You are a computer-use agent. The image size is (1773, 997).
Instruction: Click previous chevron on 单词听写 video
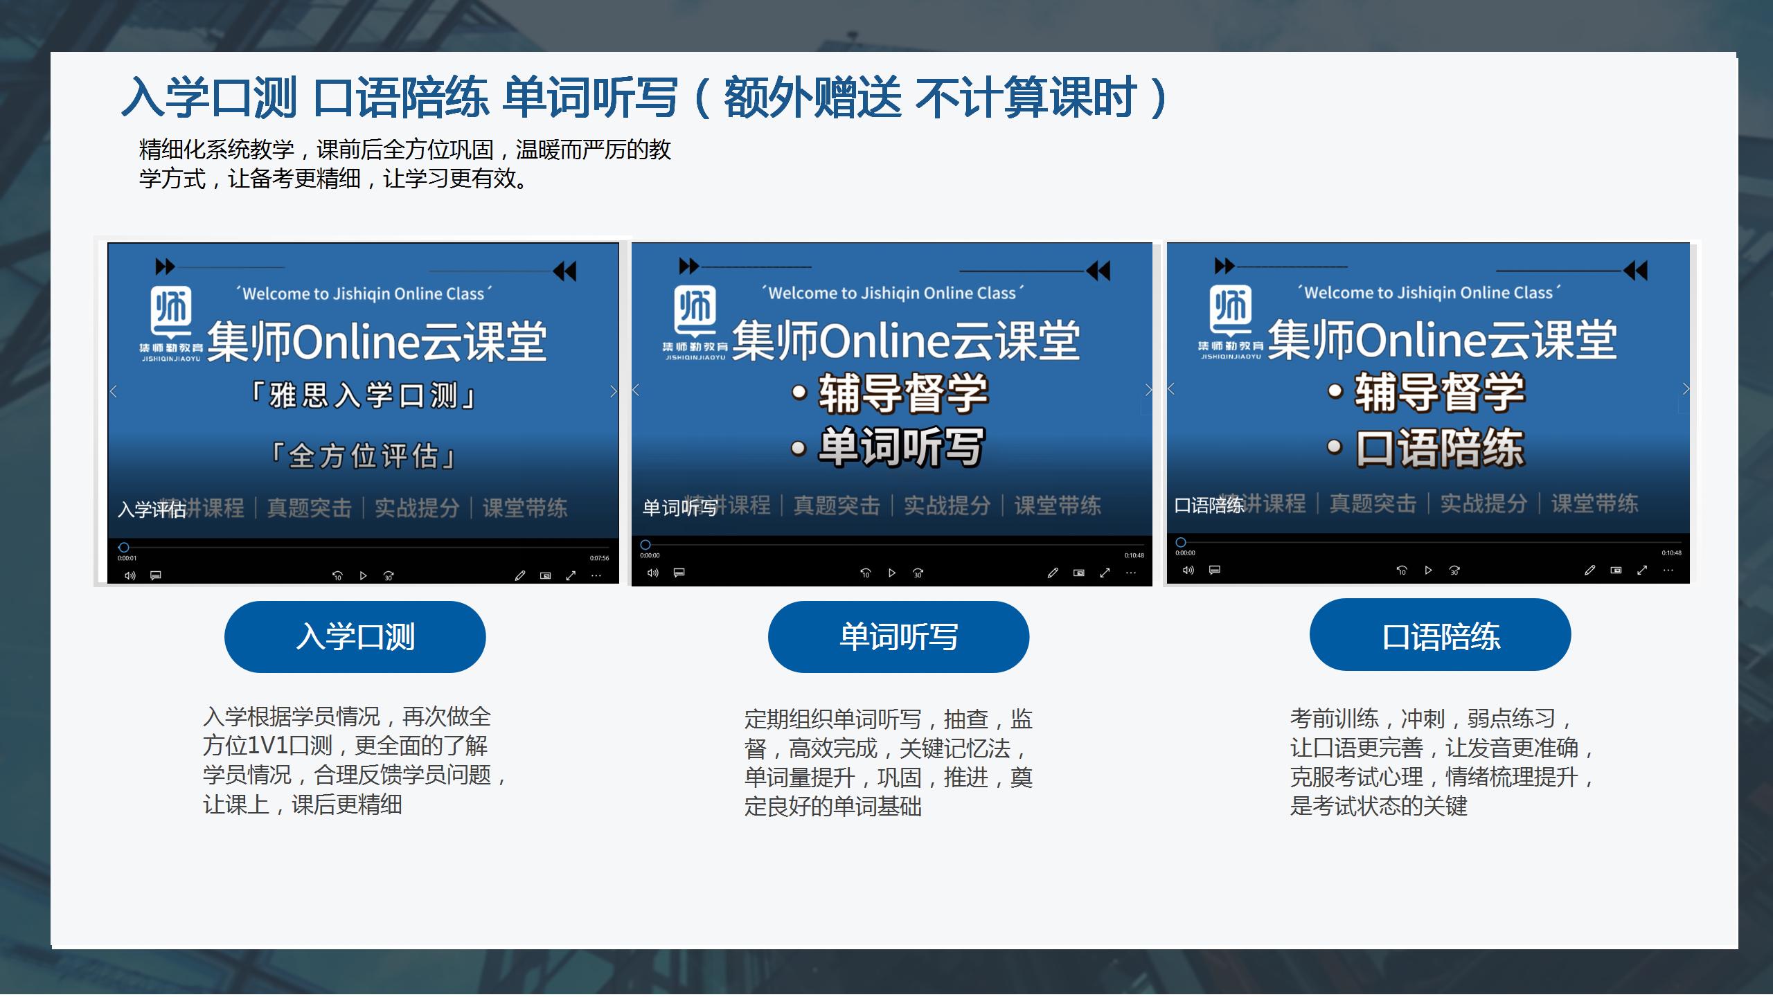636,390
